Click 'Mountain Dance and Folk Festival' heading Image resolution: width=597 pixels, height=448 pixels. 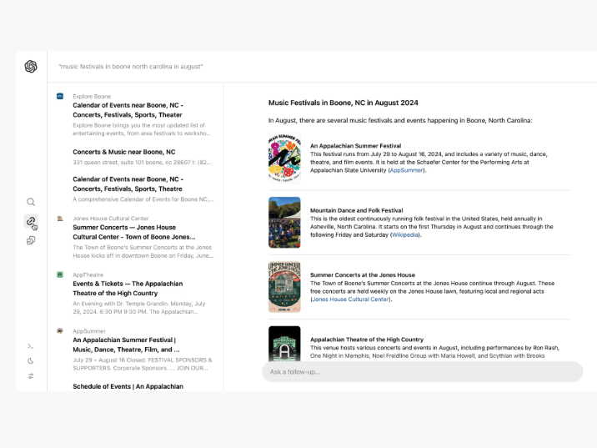356,210
